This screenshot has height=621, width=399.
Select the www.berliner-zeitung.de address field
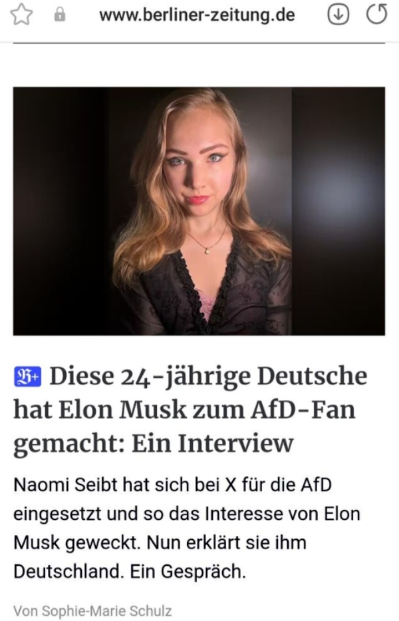[x=197, y=15]
